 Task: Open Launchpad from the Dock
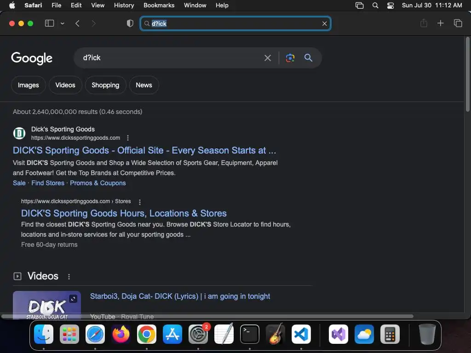69,334
